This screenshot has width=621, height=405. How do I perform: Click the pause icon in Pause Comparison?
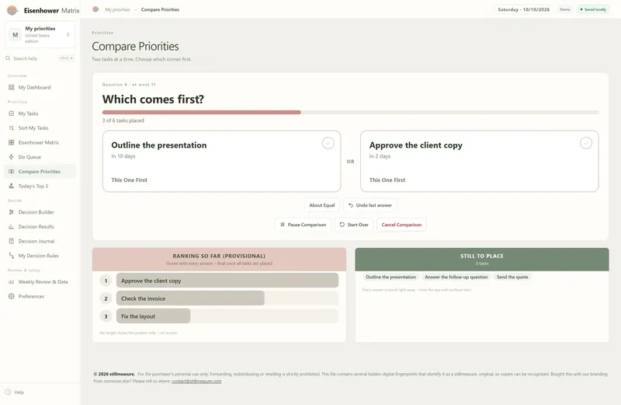[283, 225]
